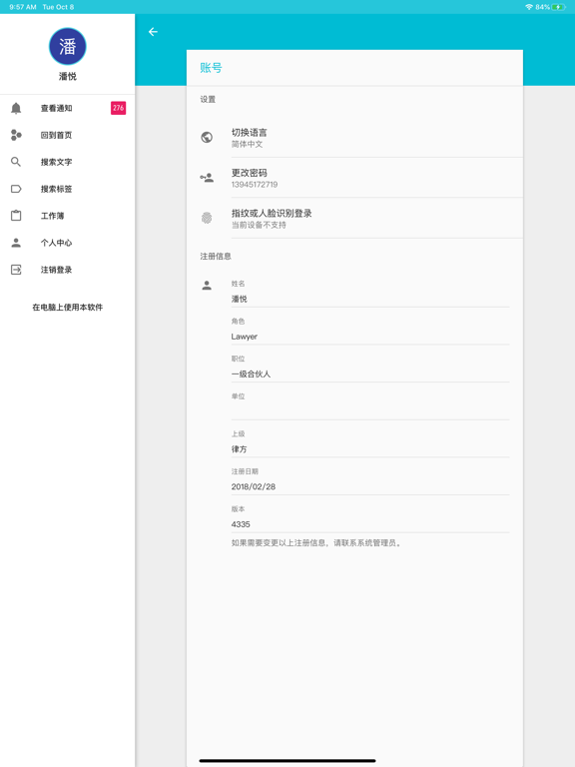Click the home icon beside 回到首页

(16, 135)
